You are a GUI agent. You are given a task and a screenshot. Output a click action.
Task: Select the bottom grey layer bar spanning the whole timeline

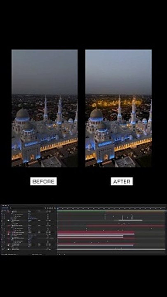111,250
